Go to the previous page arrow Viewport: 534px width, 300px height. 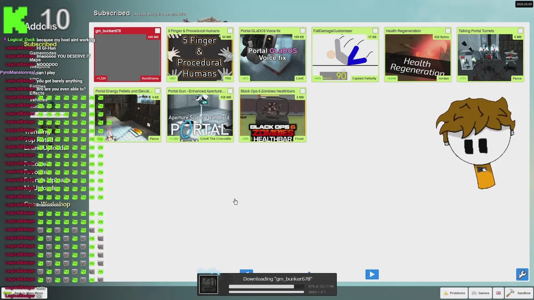pos(247,272)
